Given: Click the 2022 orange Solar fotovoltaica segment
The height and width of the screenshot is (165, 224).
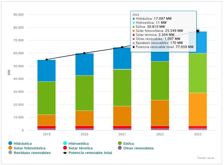Looking at the screenshot, I should [160, 113].
